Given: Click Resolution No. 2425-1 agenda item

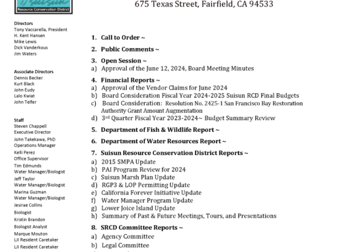Looking at the screenshot, I should pos(202,107).
